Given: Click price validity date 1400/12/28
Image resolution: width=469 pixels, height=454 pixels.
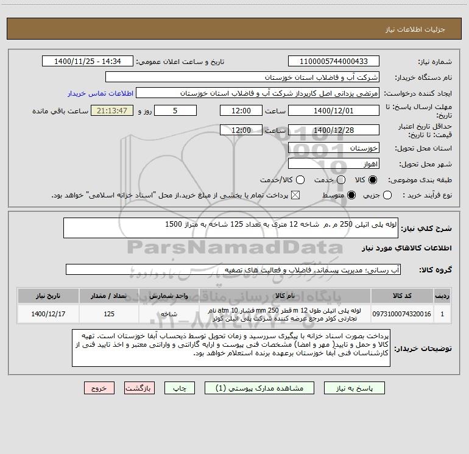Looking at the screenshot, I should (x=334, y=130).
